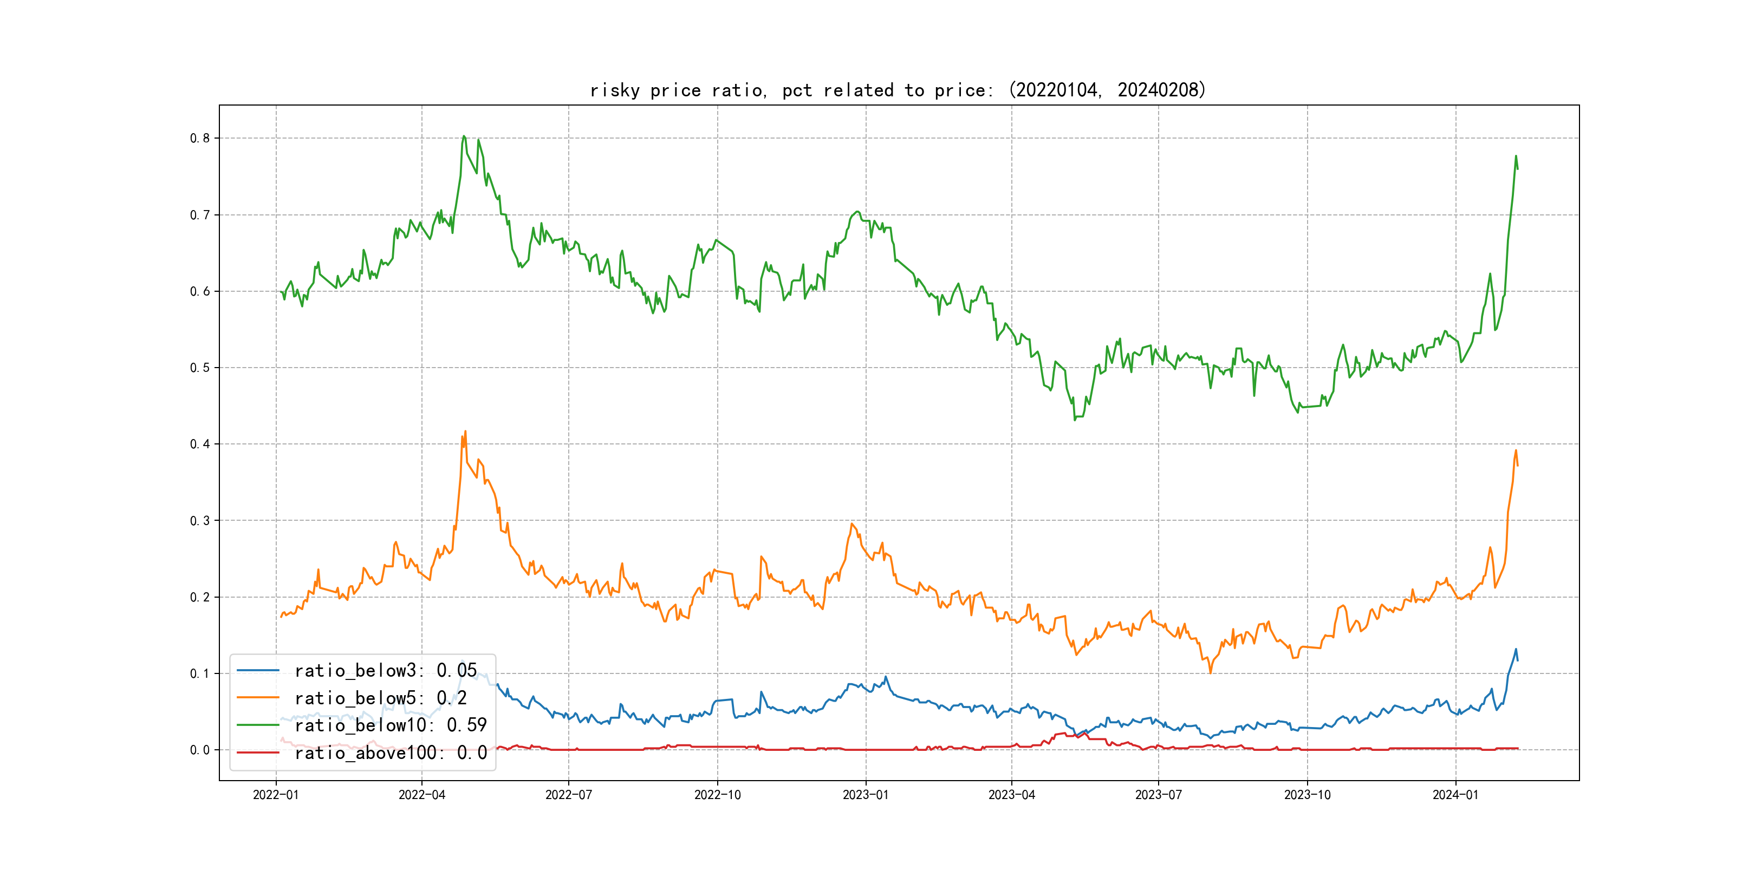Click the 2024-01 x-axis tick label
Viewport: 1755px width, 877px height.
(1455, 795)
